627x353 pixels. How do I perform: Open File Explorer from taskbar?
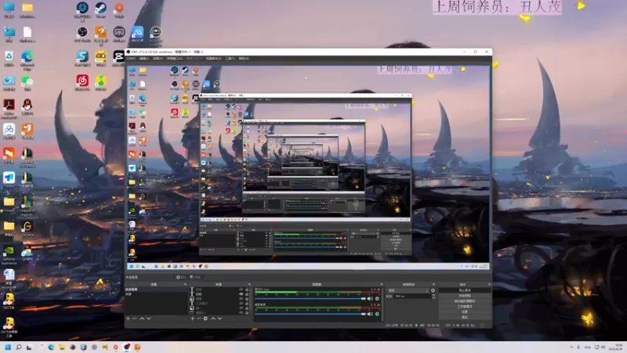point(62,347)
